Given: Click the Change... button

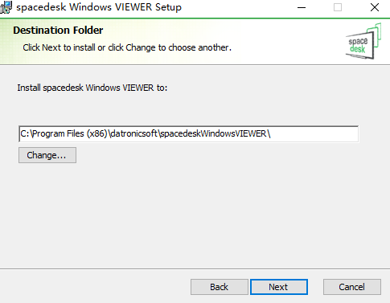Looking at the screenshot, I should (47, 155).
